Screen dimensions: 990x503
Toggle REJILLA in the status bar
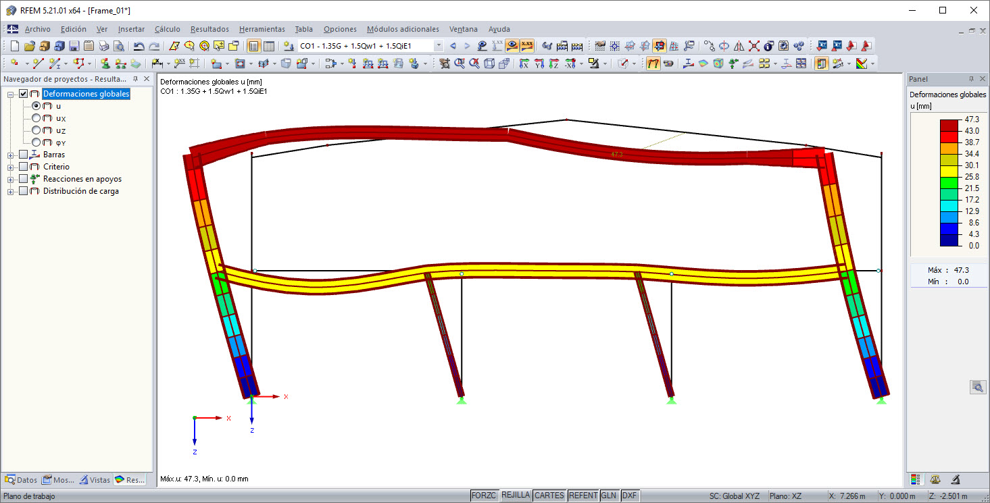516,496
